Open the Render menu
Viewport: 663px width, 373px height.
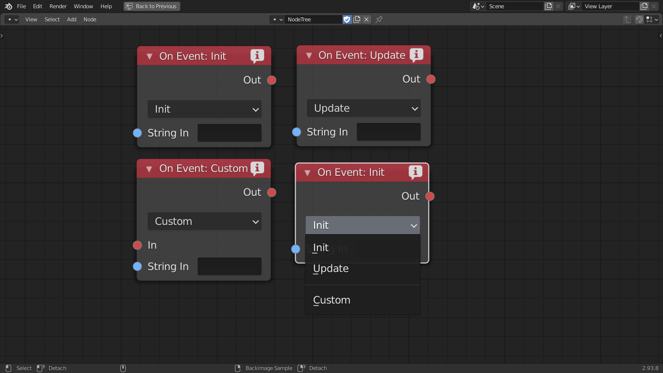tap(58, 6)
